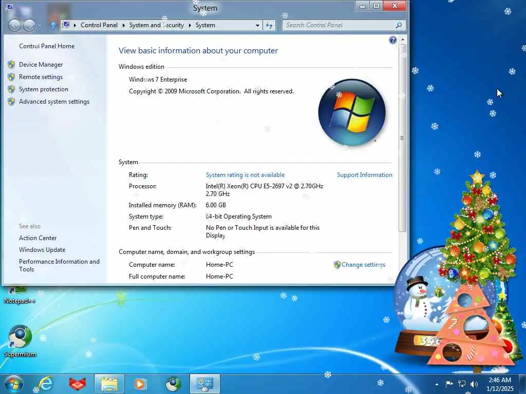Click Home-PC next to Computer name
Viewport: 526px width, 394px height.
(x=219, y=265)
